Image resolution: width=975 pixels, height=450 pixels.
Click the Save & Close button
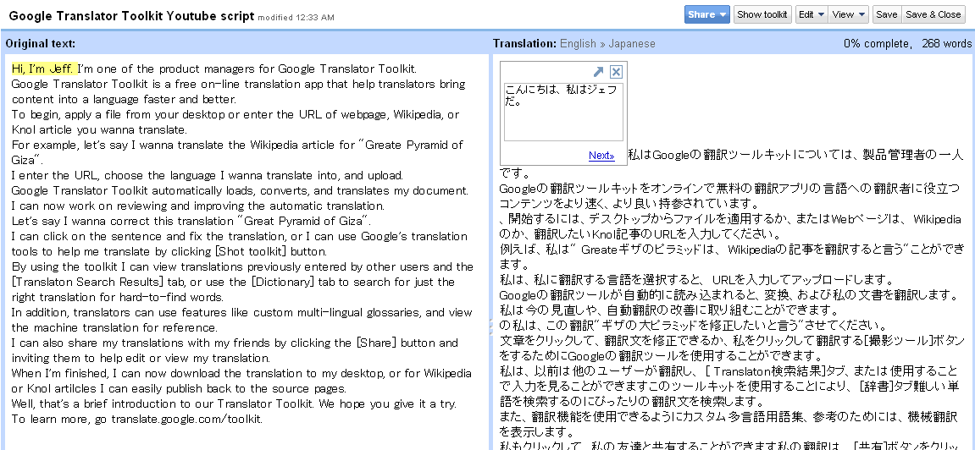click(933, 14)
